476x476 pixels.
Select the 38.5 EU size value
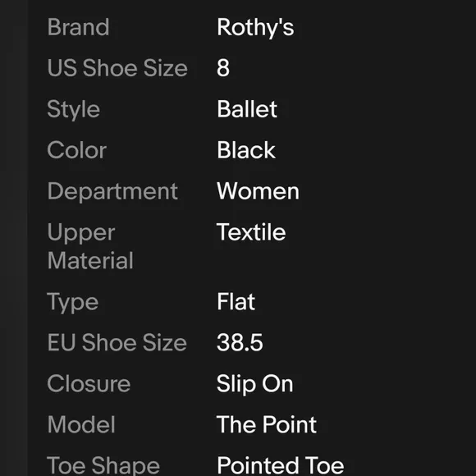click(240, 342)
